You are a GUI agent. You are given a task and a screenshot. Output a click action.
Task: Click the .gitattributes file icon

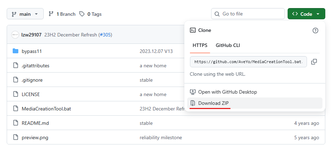click(16, 65)
